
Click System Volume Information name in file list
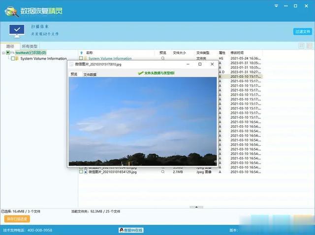click(110, 58)
